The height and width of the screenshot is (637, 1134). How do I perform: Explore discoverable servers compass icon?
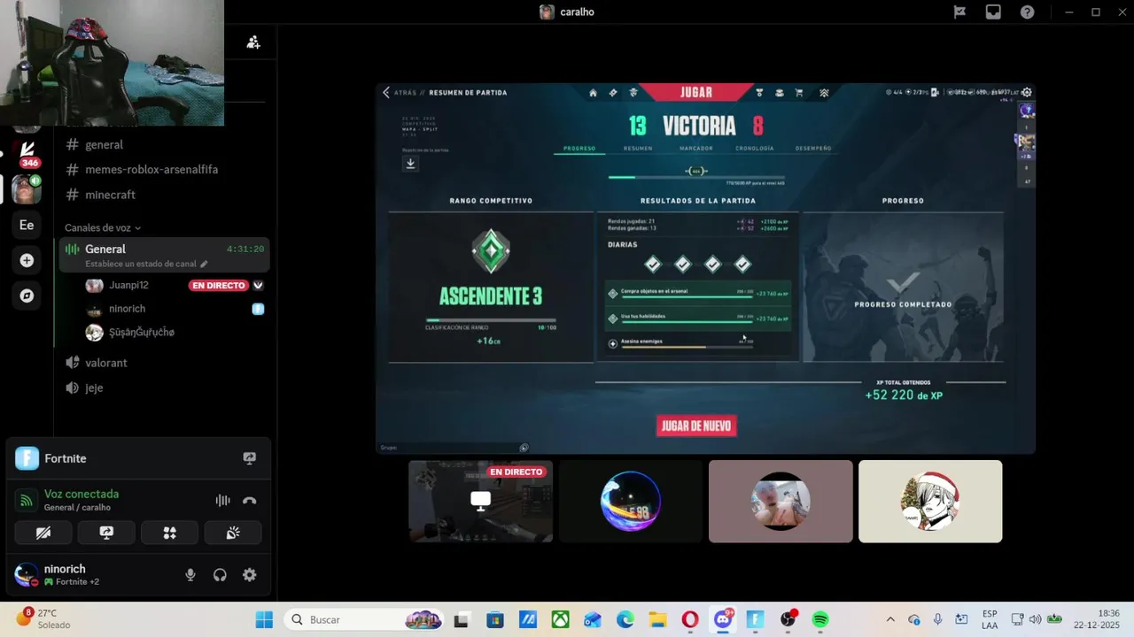pos(27,295)
